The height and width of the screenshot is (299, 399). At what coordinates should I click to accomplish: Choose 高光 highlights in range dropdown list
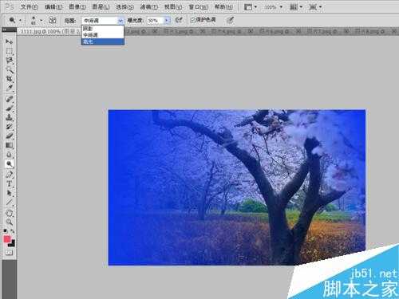pos(103,41)
